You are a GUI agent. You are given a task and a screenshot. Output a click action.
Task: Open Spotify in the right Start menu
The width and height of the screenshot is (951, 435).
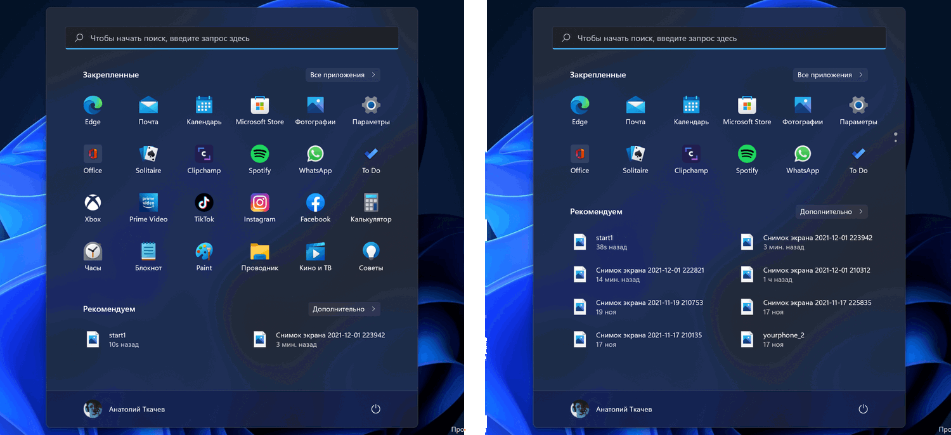(747, 160)
